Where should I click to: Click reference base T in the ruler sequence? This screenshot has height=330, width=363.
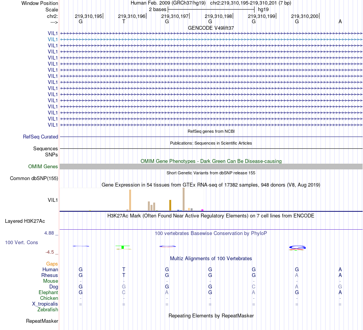pyautogui.click(x=124, y=21)
